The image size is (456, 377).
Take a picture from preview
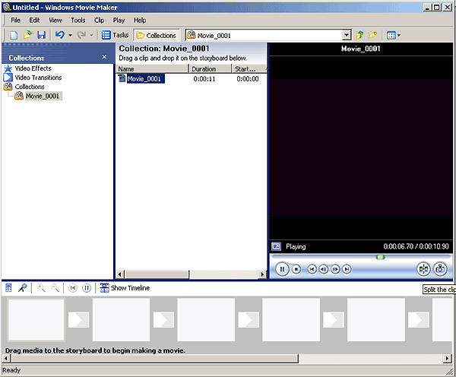tap(440, 269)
